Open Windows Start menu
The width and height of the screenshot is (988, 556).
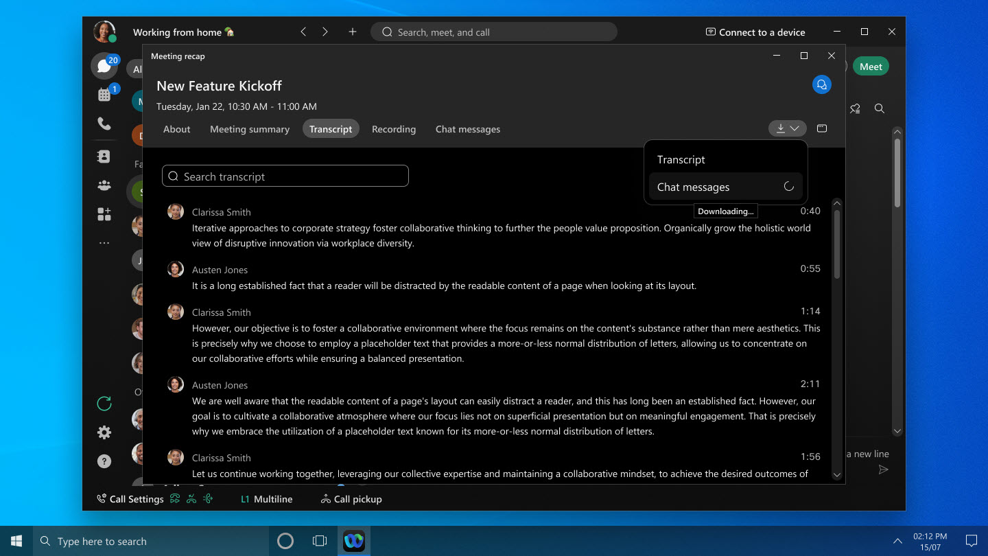point(16,541)
